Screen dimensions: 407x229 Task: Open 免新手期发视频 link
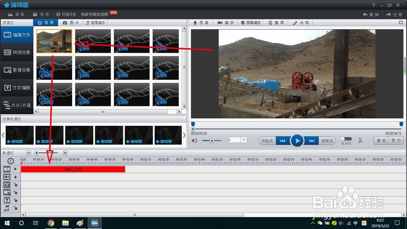click(x=94, y=14)
